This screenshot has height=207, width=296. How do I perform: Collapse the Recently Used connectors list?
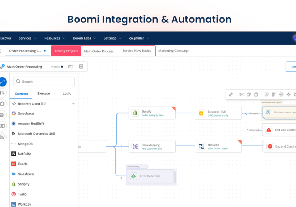point(73,103)
